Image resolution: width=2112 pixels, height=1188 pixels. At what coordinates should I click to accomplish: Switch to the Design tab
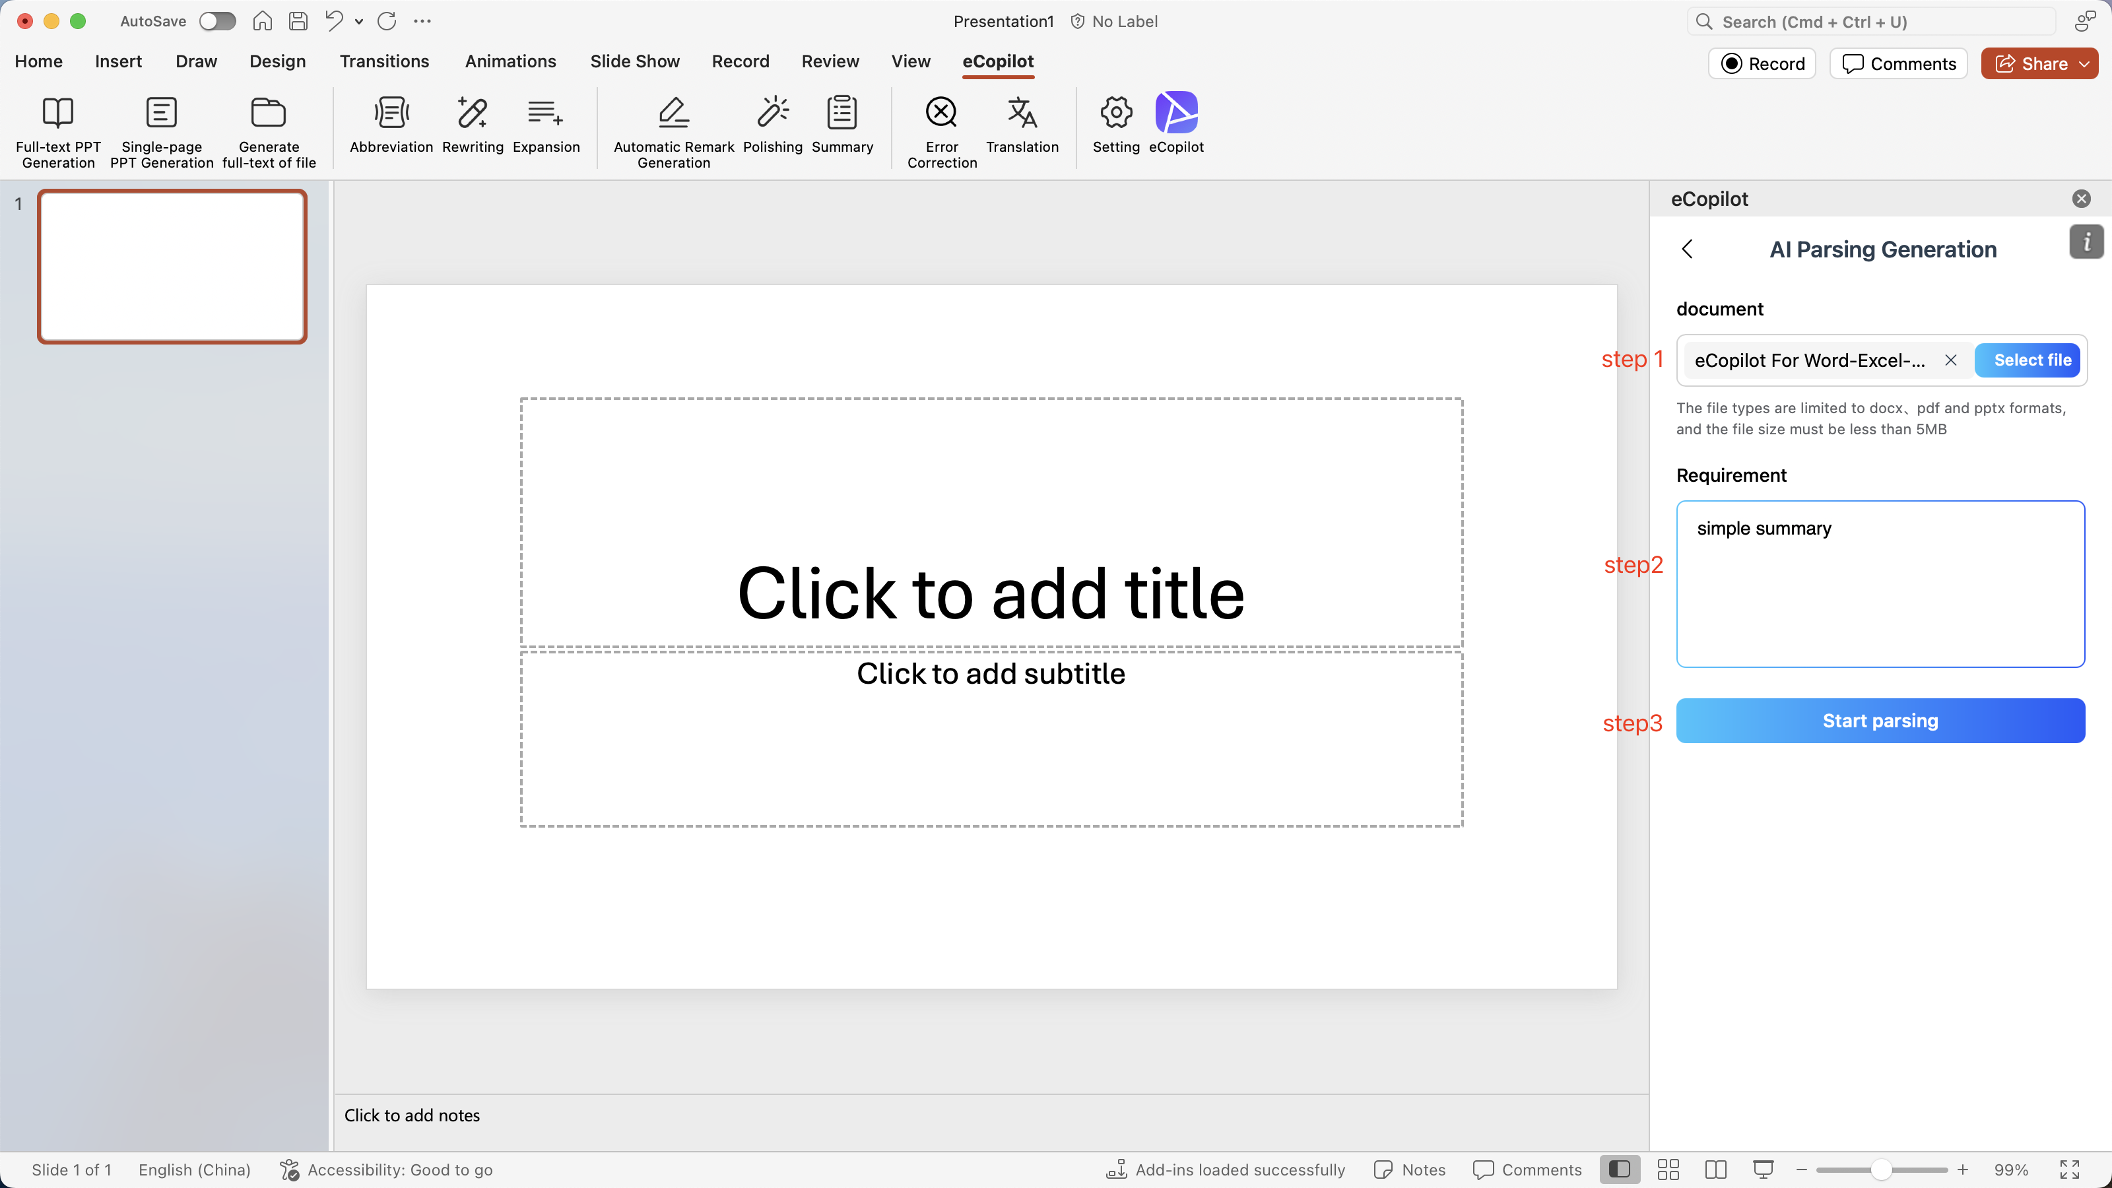pos(277,61)
